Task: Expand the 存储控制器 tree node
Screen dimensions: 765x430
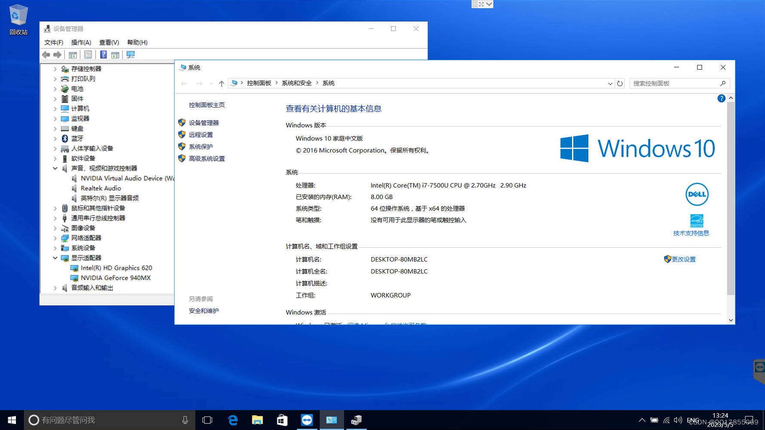Action: click(55, 69)
